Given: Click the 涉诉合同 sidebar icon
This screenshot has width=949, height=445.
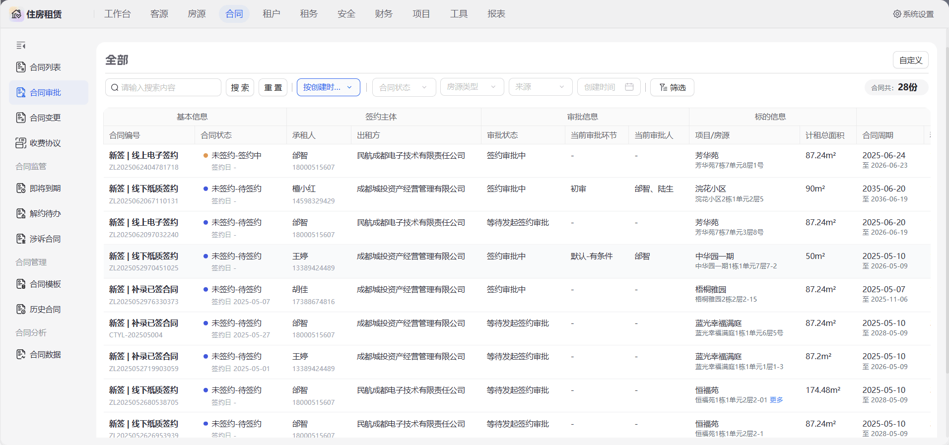Looking at the screenshot, I should tap(21, 239).
